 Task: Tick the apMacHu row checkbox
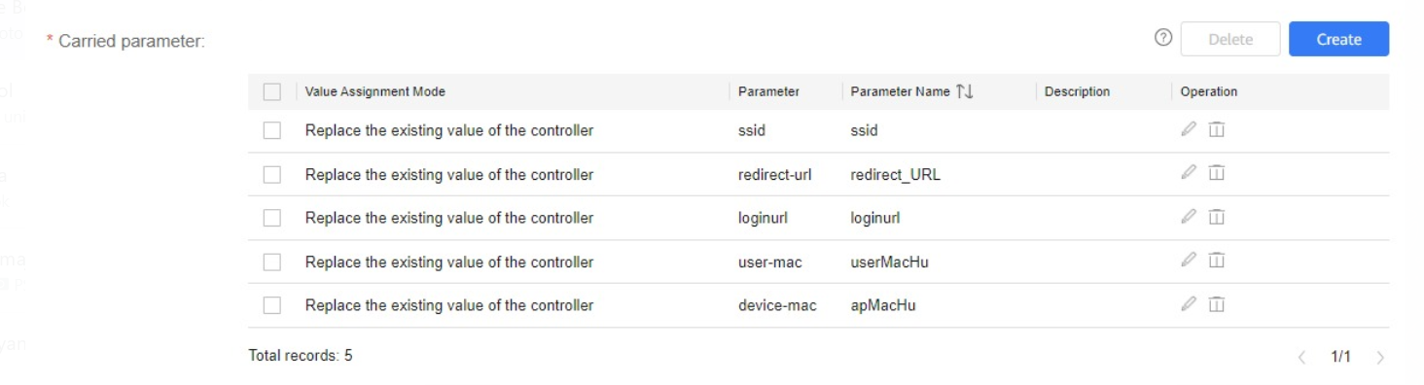272,305
